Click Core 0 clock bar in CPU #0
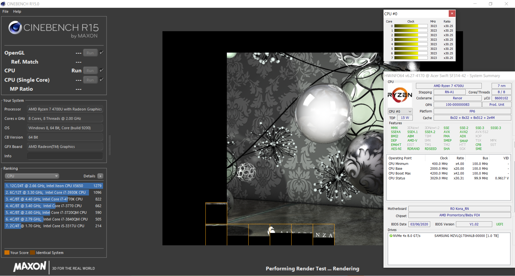The width and height of the screenshot is (515, 276). (411, 26)
